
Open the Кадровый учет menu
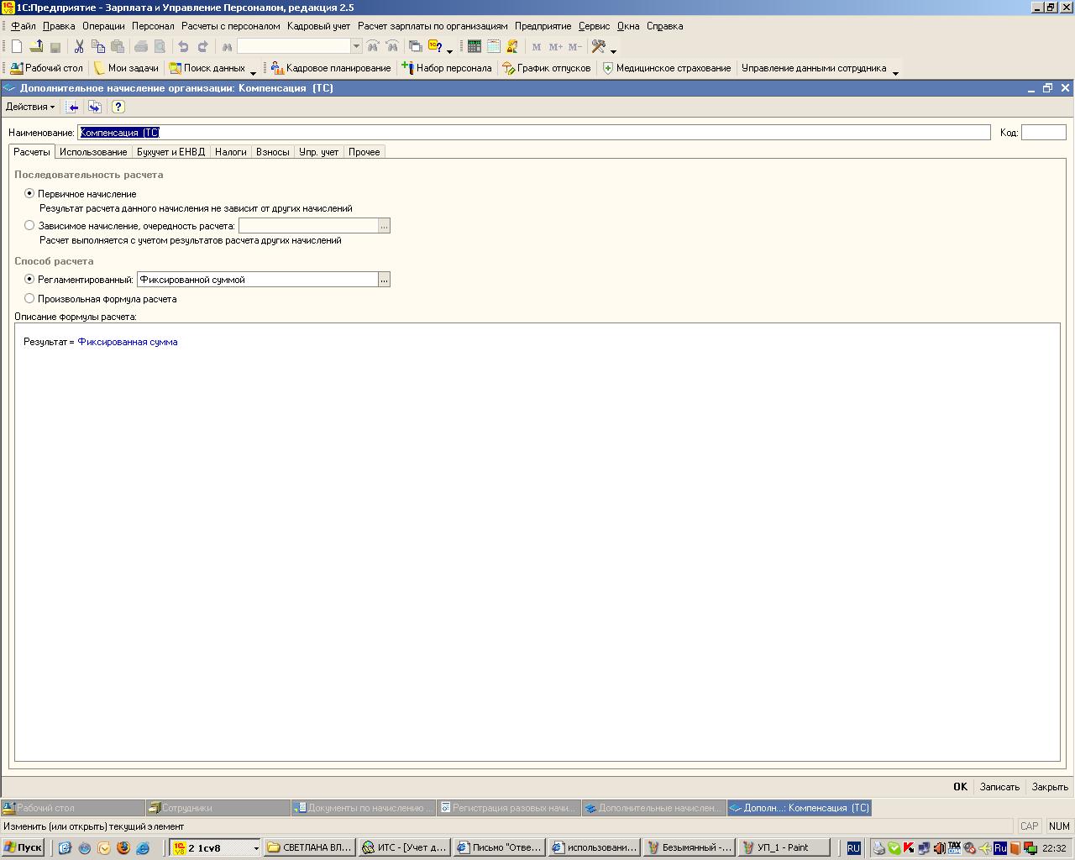click(x=318, y=26)
